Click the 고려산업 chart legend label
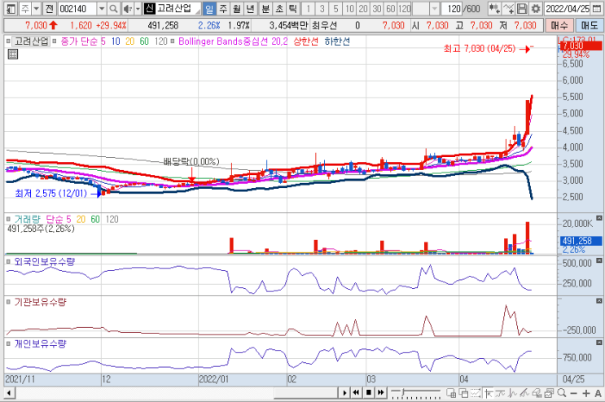The height and width of the screenshot is (402, 605). 31,42
